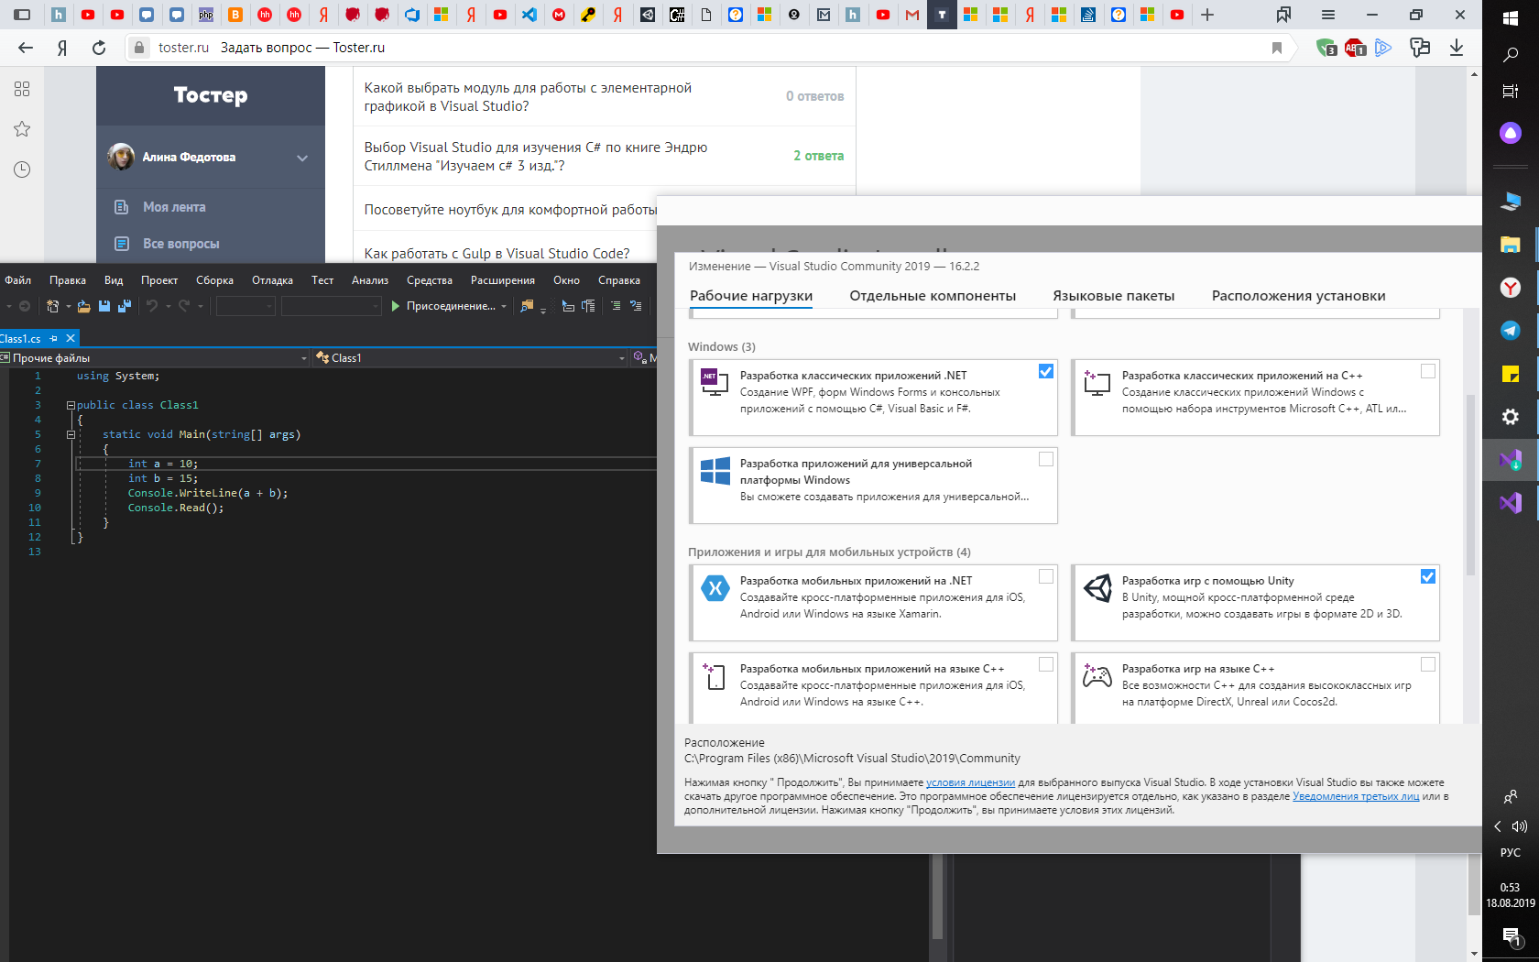Open Уведомления третьих лиц link

coord(1356,796)
